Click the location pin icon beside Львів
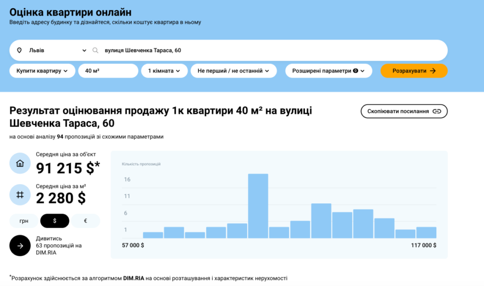 [x=19, y=50]
